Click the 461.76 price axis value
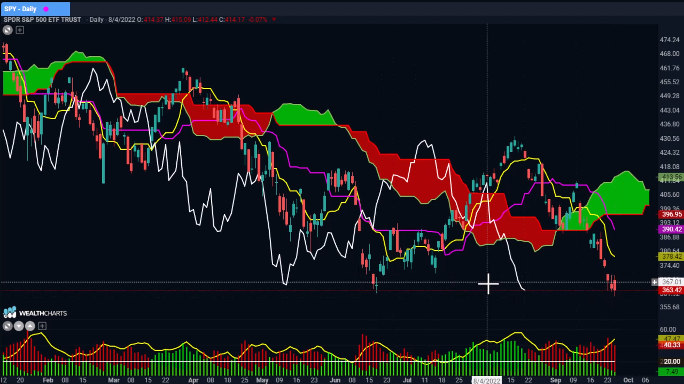This screenshot has height=384, width=684. point(670,68)
